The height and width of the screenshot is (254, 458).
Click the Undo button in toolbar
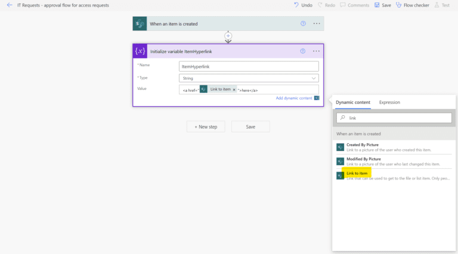click(x=303, y=5)
